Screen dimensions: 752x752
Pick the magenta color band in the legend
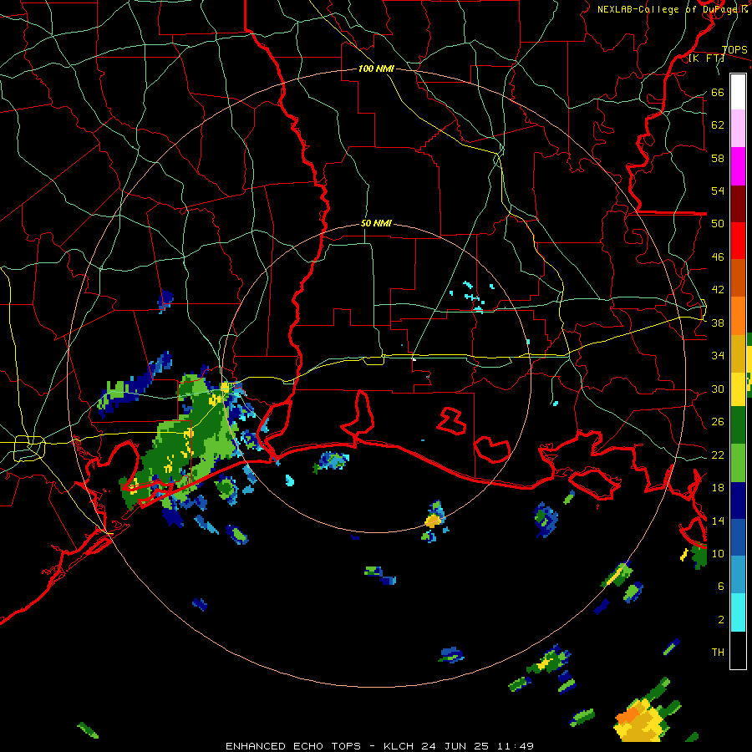point(738,166)
